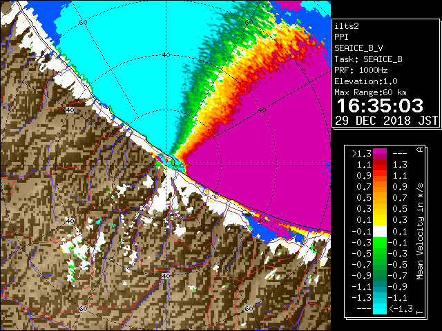
Task: Pick the dark red band of color bar
Action: tap(380, 163)
